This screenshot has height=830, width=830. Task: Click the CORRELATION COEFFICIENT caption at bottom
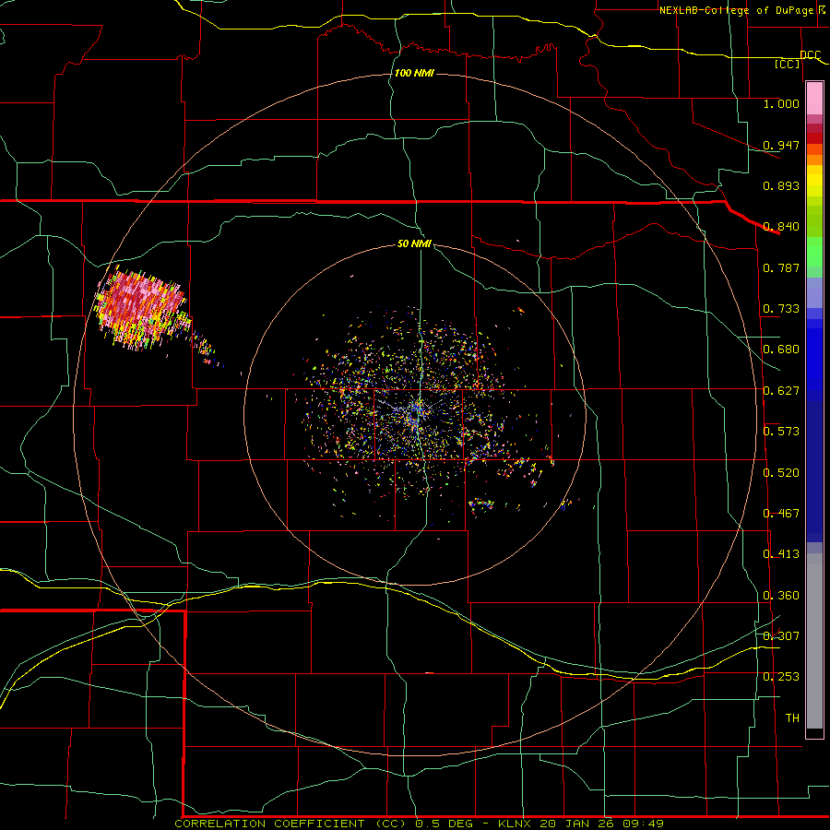coord(419,824)
